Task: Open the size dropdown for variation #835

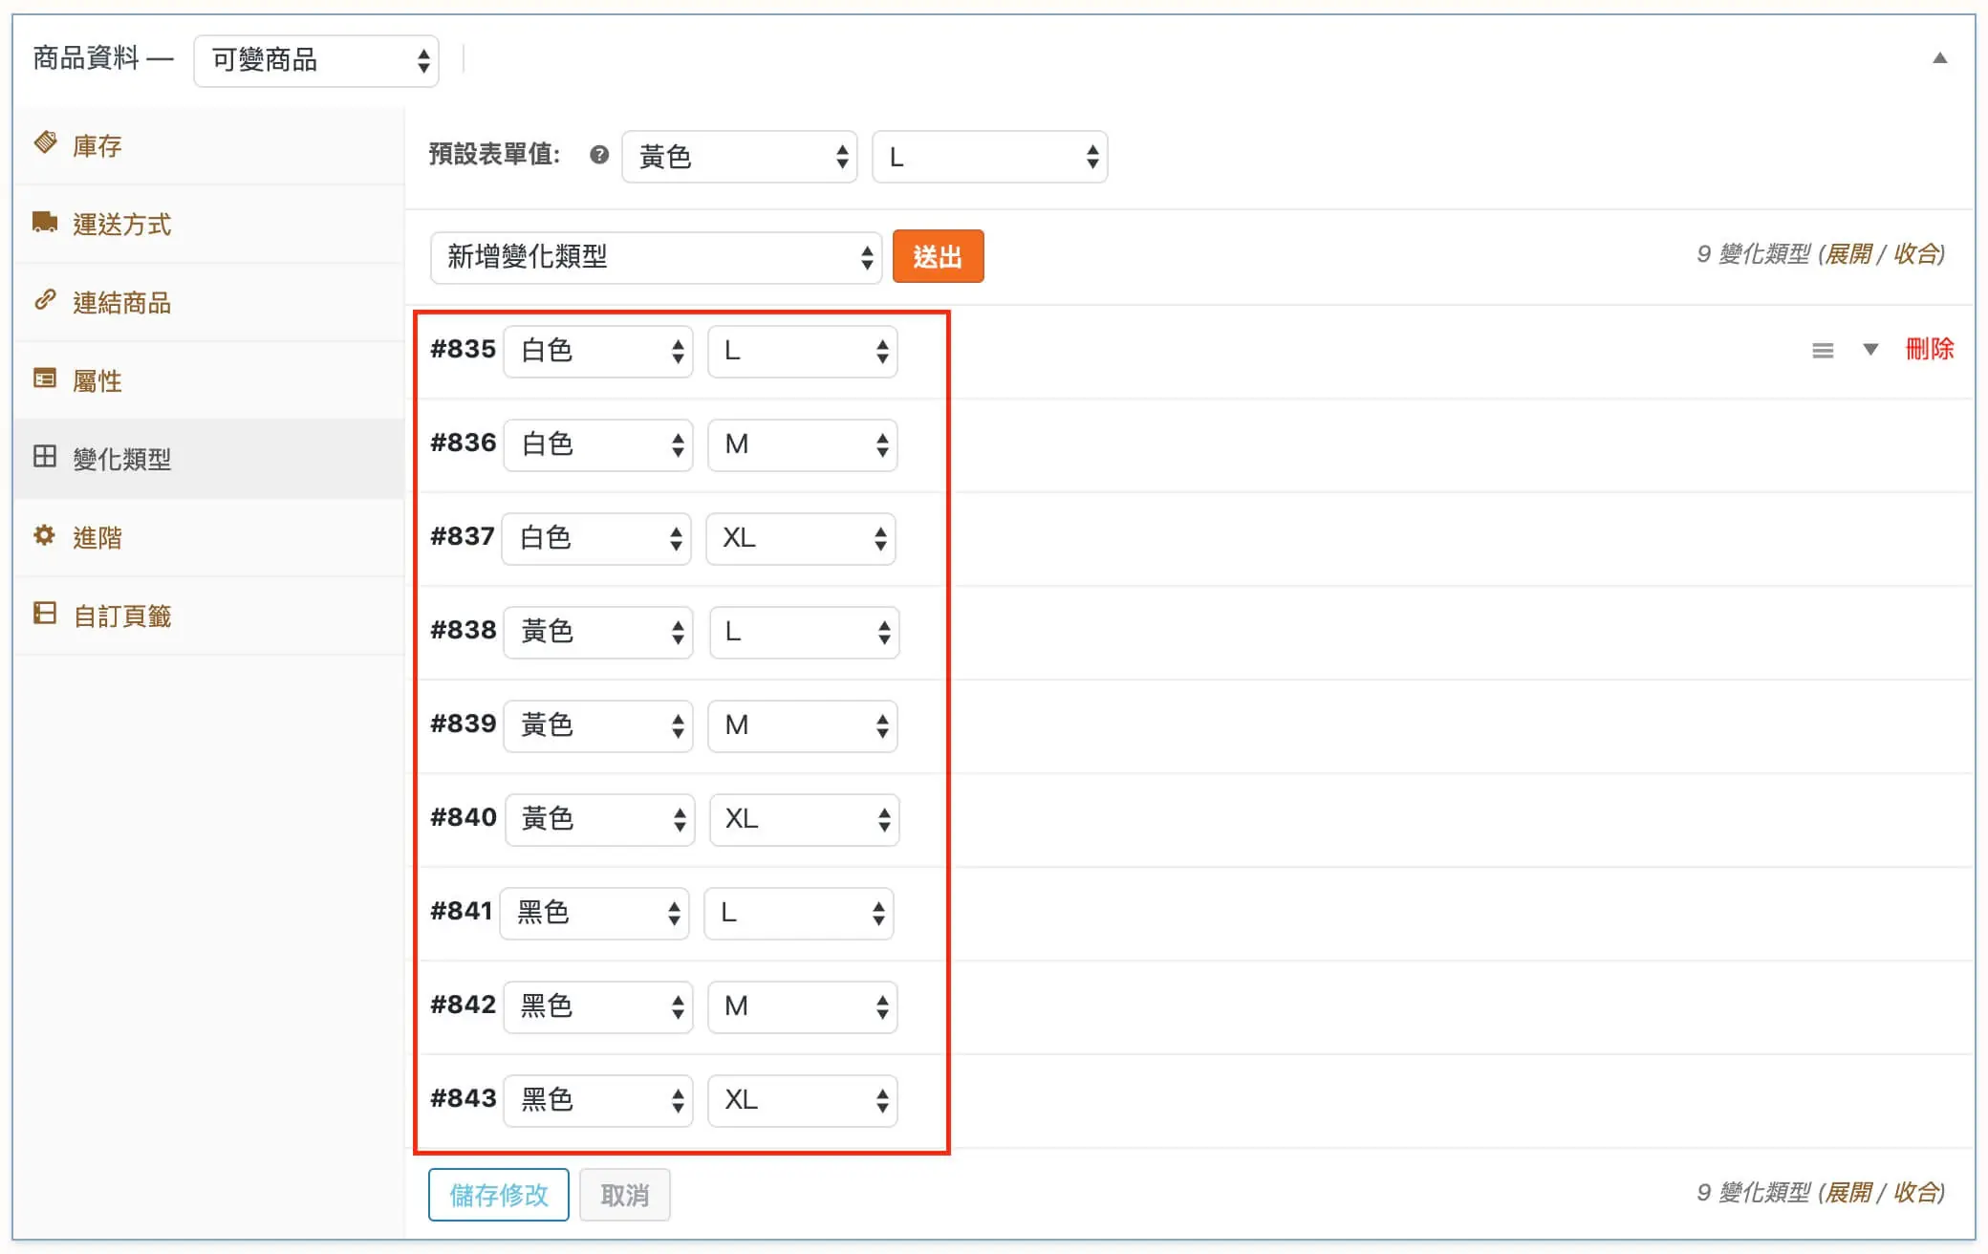Action: [803, 351]
